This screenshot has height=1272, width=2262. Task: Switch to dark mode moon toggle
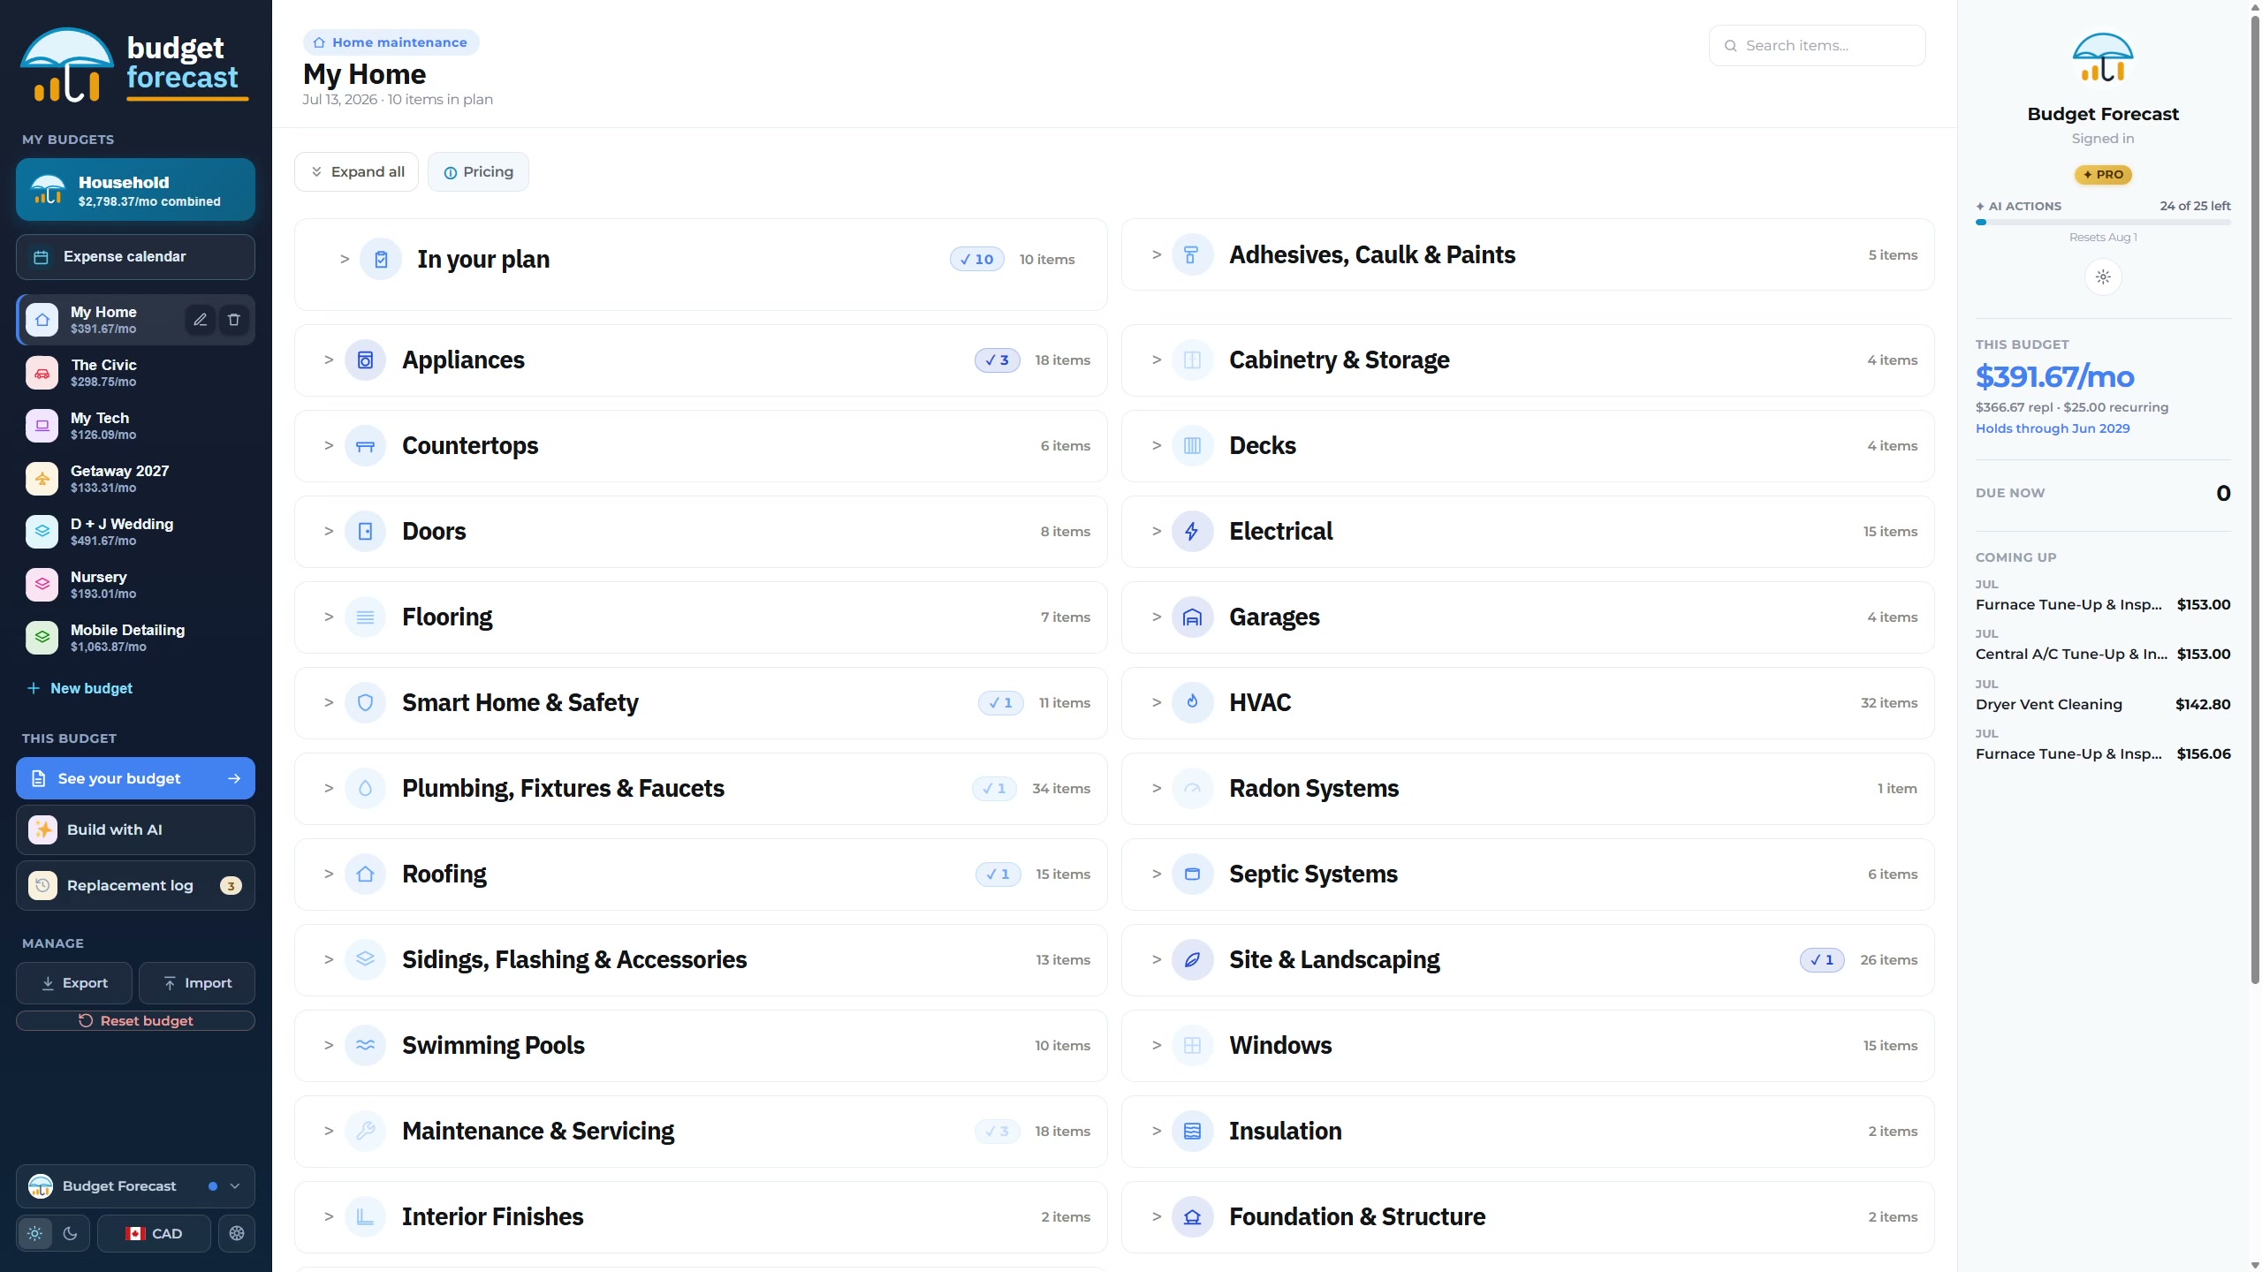pyautogui.click(x=71, y=1234)
